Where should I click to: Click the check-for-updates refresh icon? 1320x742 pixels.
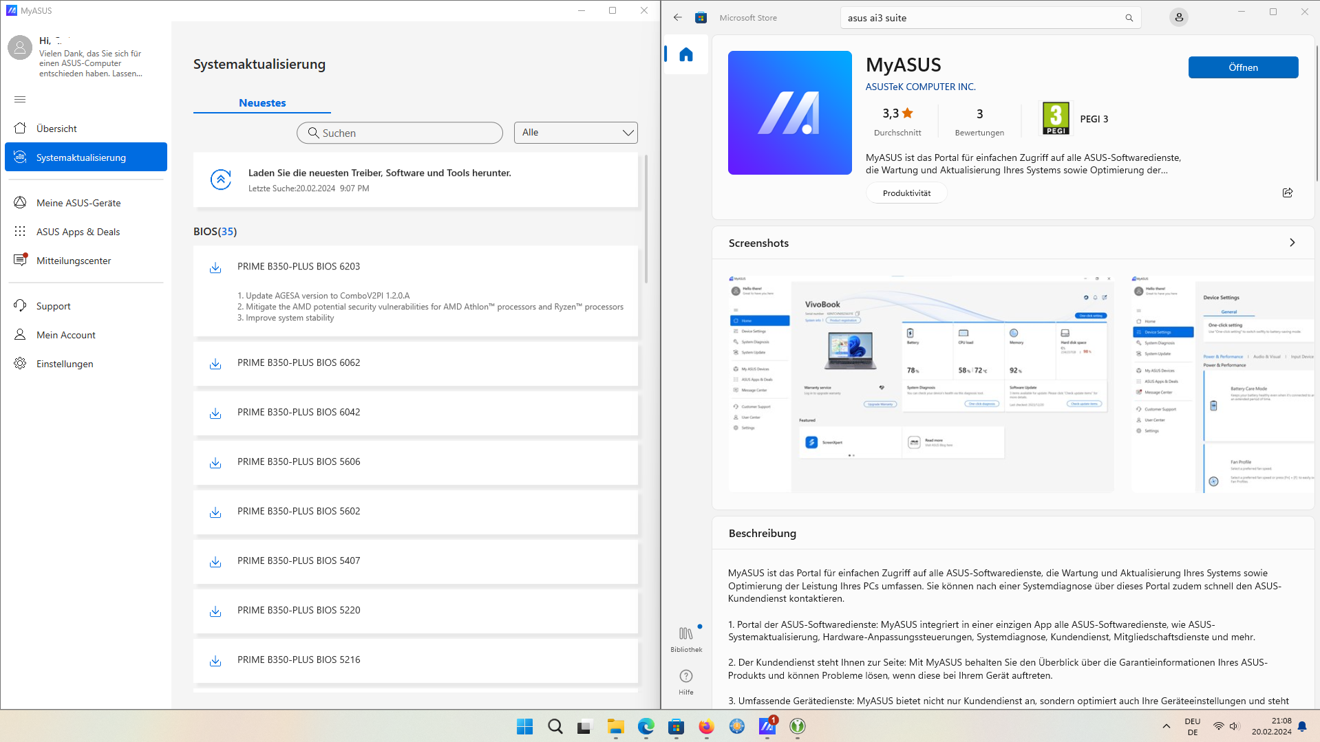[221, 180]
